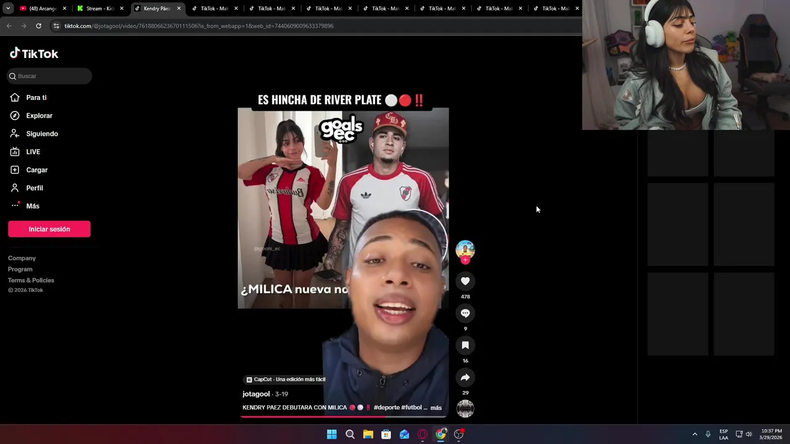790x444 pixels.
Task: Open the Para ti feed
Action: click(x=36, y=97)
